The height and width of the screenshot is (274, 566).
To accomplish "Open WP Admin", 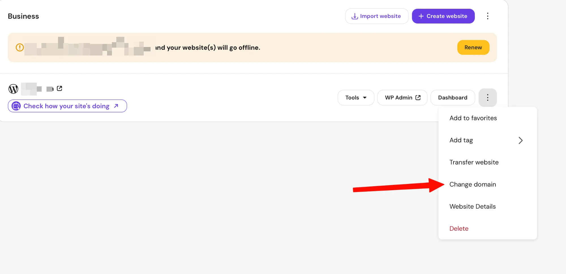I will [402, 98].
